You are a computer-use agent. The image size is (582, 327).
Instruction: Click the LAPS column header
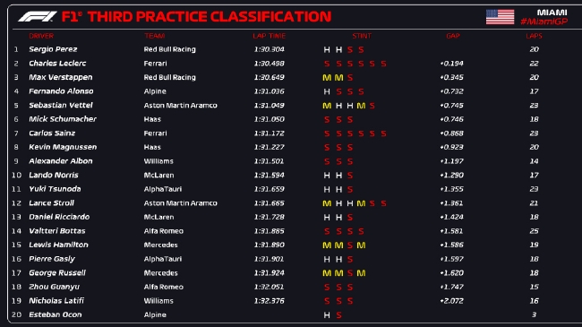coord(535,36)
